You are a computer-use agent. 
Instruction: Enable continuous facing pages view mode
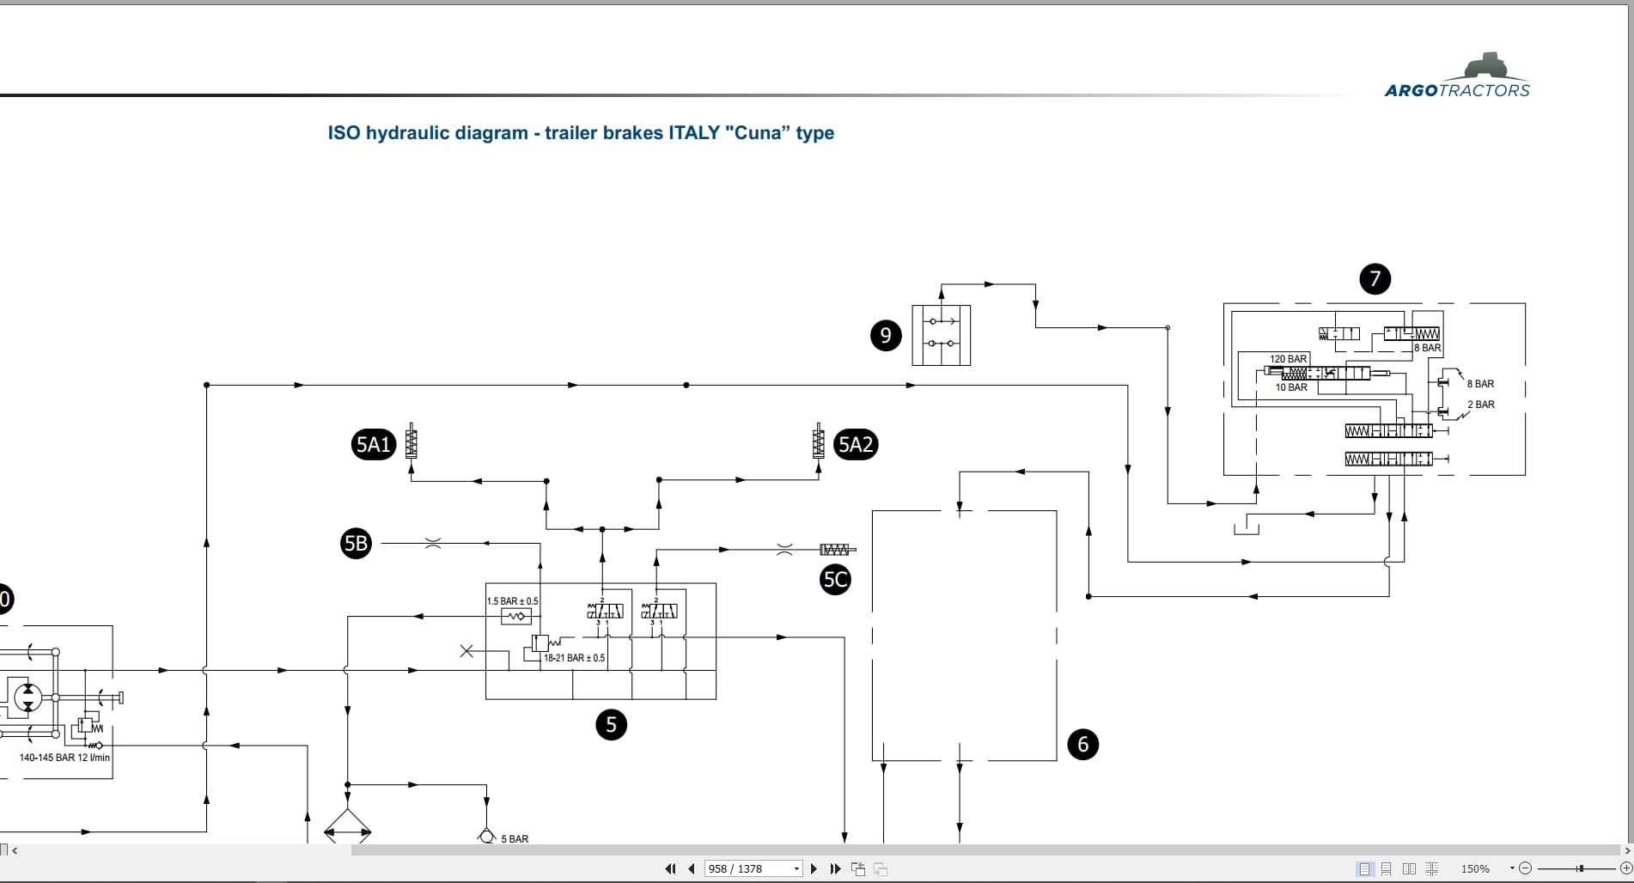click(1431, 869)
